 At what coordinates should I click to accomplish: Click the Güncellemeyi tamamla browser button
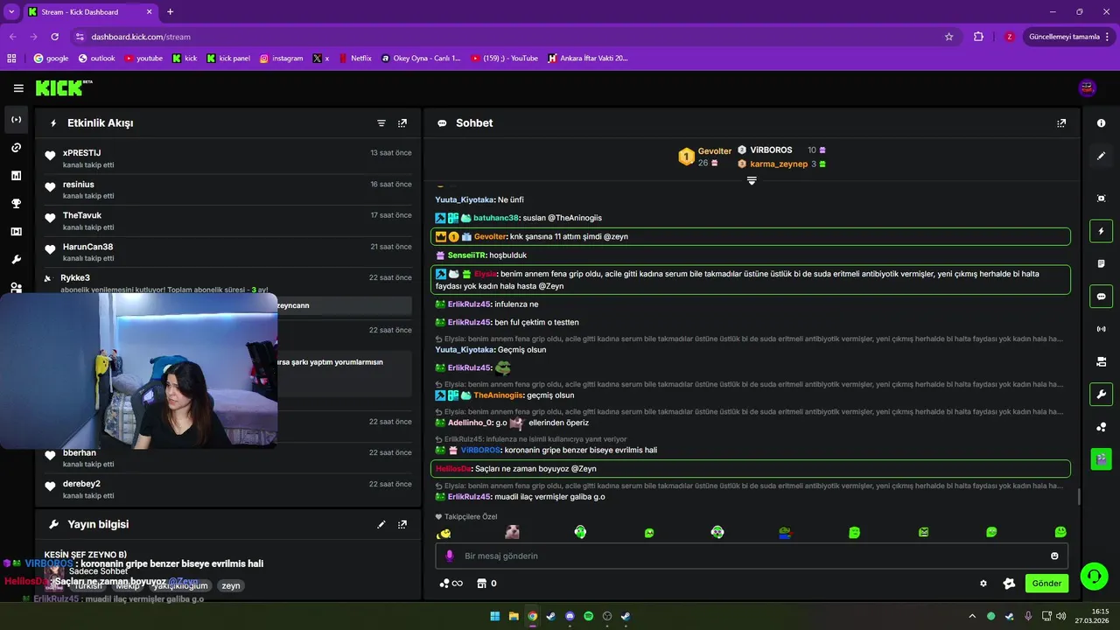pyautogui.click(x=1069, y=37)
